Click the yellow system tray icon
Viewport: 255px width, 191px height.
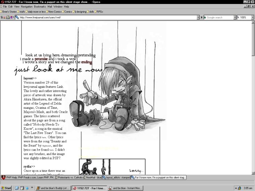pyautogui.click(x=240, y=188)
